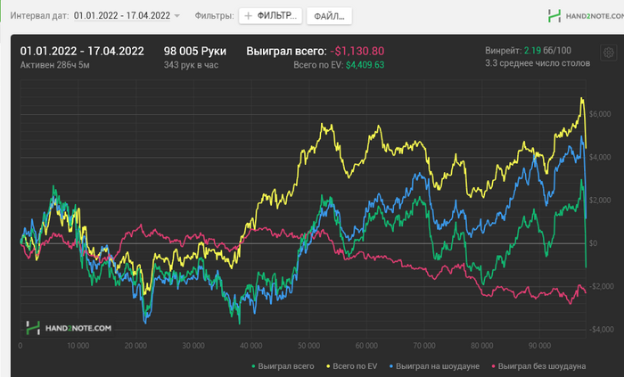Click the 50 000 mark on x-axis
624x377 pixels.
(308, 345)
